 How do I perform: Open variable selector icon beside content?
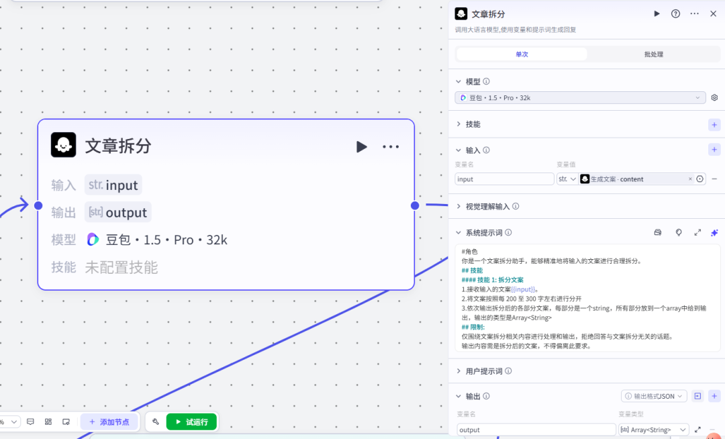click(700, 179)
